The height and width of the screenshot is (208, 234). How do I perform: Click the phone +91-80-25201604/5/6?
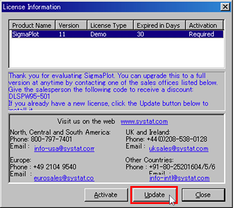tap(182, 167)
